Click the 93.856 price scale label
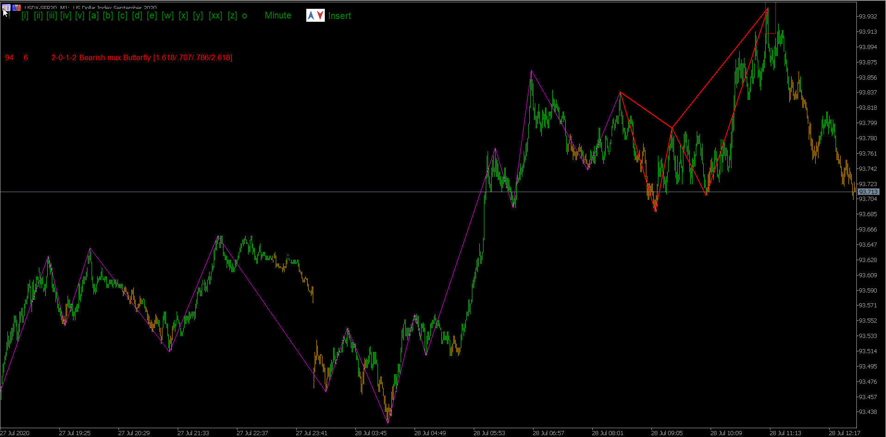Viewport: 886px width, 437px height. (x=868, y=77)
